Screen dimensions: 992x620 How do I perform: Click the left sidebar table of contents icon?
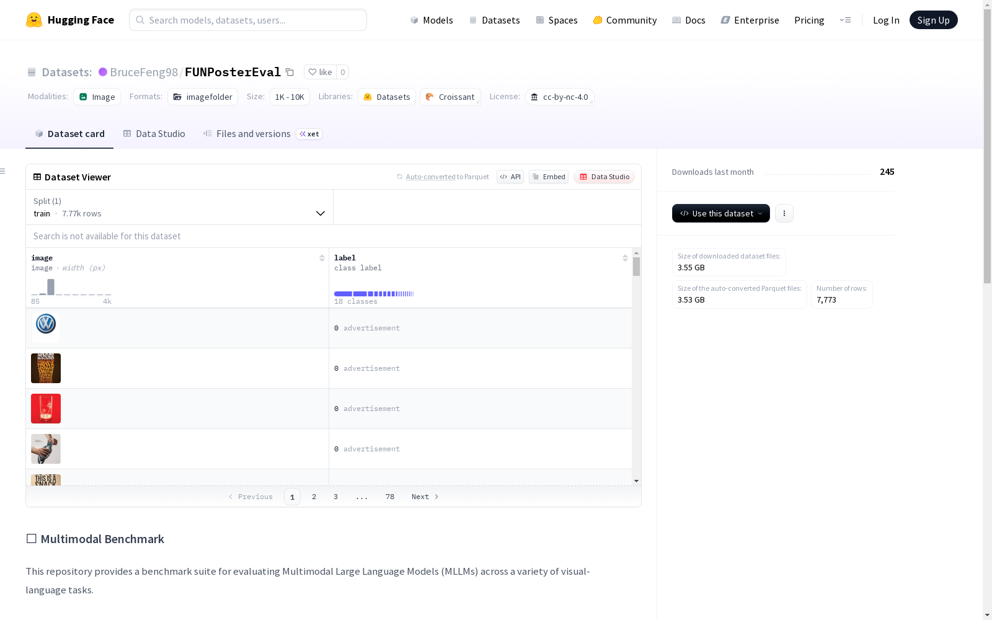(x=3, y=171)
